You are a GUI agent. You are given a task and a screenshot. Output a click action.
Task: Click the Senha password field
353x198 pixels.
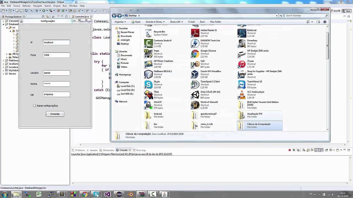(56, 84)
